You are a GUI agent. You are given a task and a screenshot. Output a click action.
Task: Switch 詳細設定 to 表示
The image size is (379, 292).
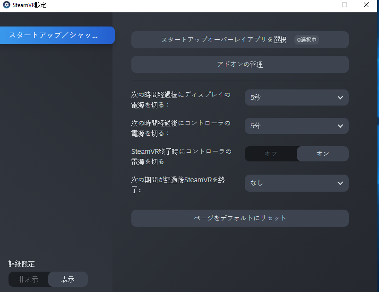tap(68, 279)
